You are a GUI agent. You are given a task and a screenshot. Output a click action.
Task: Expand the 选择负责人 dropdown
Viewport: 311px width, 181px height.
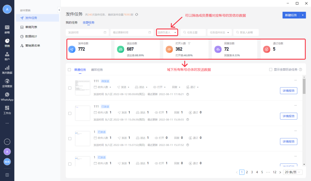click(x=167, y=32)
